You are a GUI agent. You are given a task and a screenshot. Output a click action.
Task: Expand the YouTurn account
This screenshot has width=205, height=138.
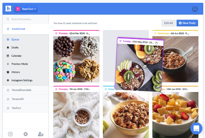pyautogui.click(x=26, y=108)
